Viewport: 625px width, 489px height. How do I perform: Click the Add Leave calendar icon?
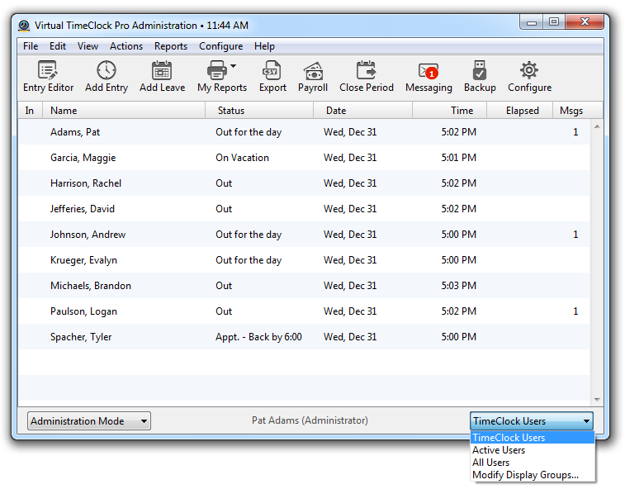(x=162, y=70)
